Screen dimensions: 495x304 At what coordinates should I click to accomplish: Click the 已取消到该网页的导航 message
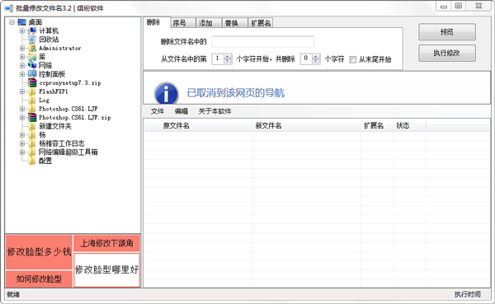pos(235,93)
